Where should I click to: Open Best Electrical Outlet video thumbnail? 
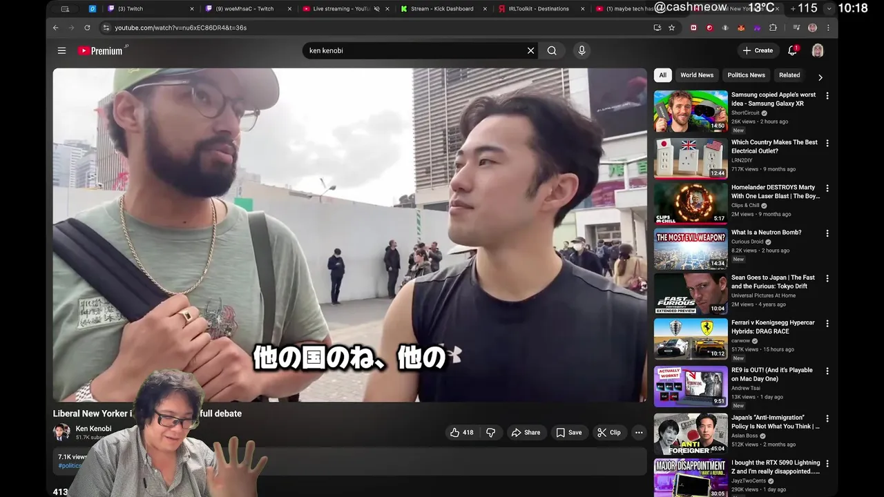pyautogui.click(x=691, y=158)
